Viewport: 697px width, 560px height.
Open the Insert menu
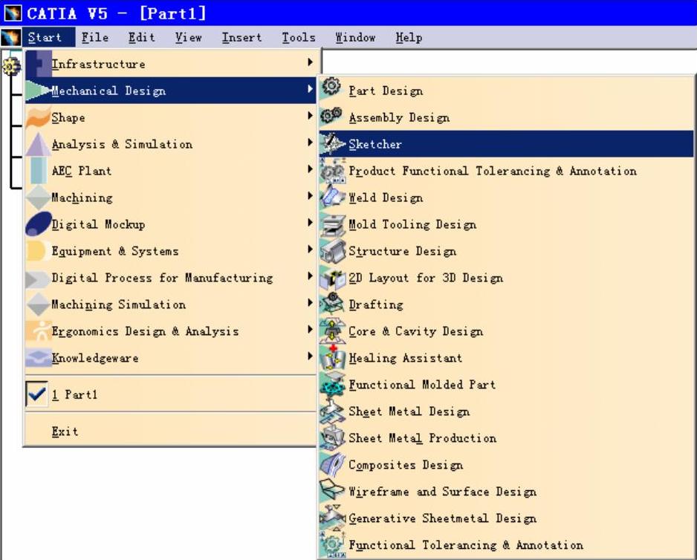241,37
